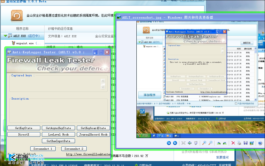Viewport: 265px width, 166px height.
Task: Show image at actual size in viewer
Action: (190, 143)
